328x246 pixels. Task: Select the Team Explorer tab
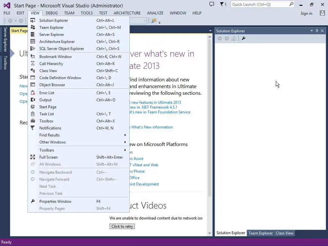(260, 233)
